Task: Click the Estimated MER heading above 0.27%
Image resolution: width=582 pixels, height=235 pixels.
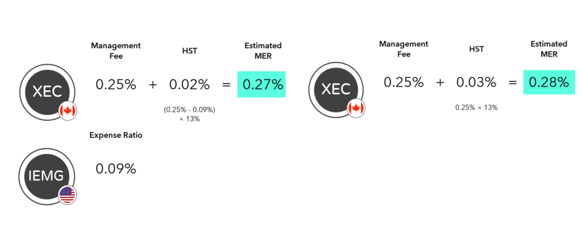Action: pos(263,50)
